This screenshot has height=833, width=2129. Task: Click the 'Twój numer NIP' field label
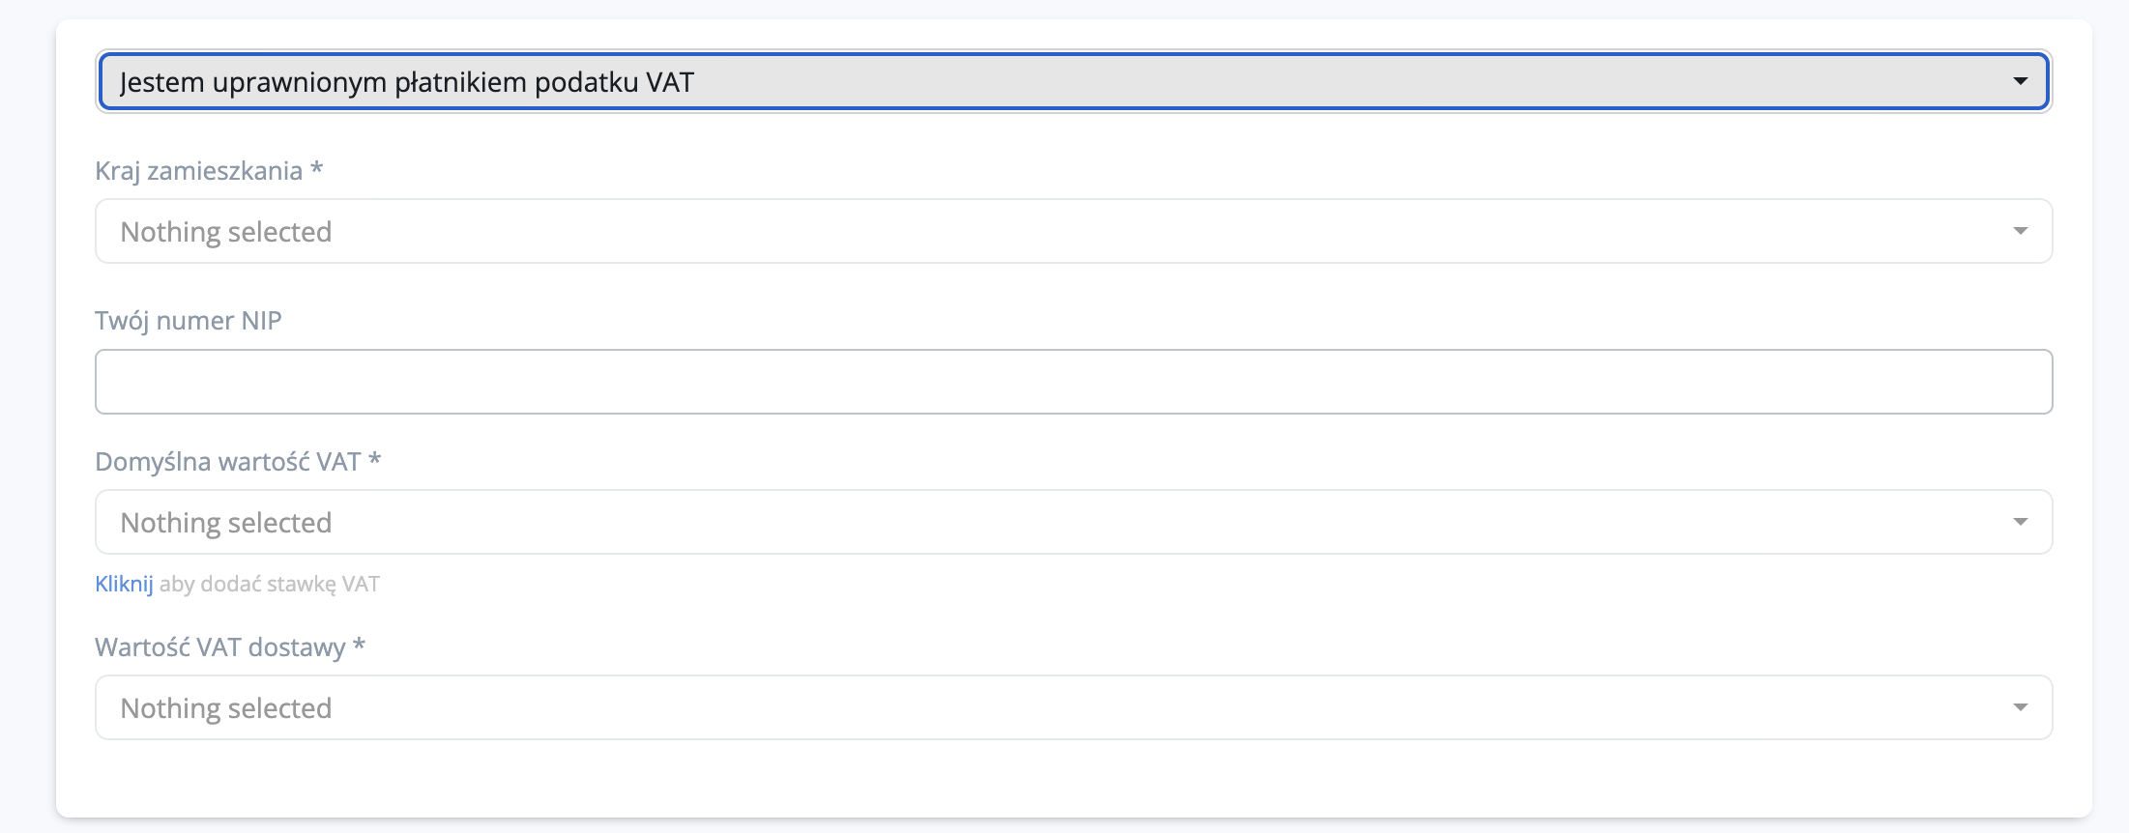(x=188, y=321)
